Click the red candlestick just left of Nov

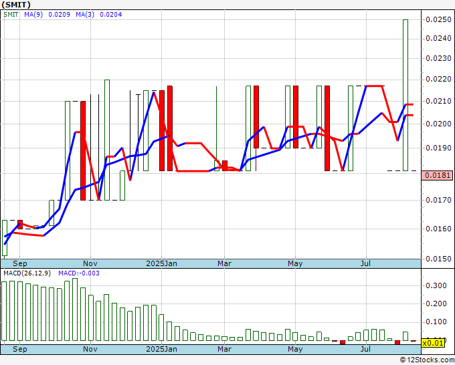(83, 150)
